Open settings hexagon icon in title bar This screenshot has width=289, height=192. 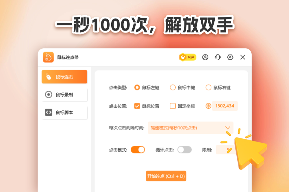[230, 57]
